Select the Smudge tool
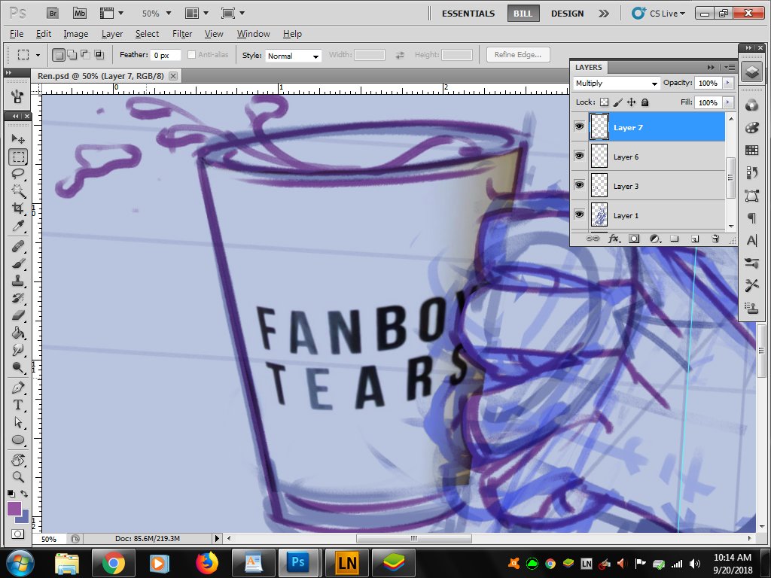This screenshot has width=771, height=578. tap(18, 350)
